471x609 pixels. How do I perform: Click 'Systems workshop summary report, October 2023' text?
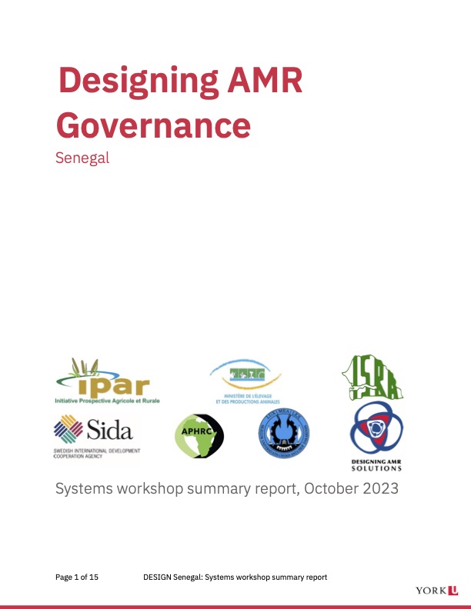click(x=226, y=488)
